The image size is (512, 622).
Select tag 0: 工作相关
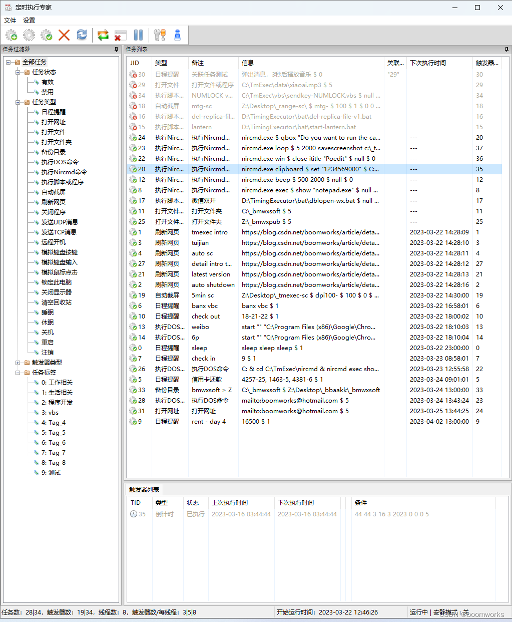(x=57, y=383)
